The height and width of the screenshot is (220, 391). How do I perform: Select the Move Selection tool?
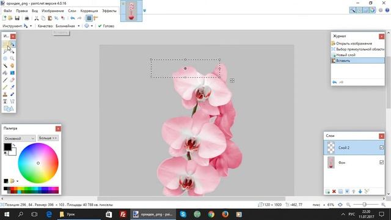(x=12, y=51)
